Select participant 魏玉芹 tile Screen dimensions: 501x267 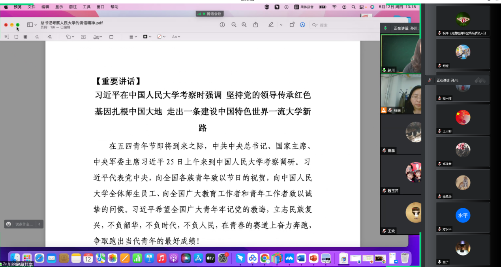[x=400, y=174]
